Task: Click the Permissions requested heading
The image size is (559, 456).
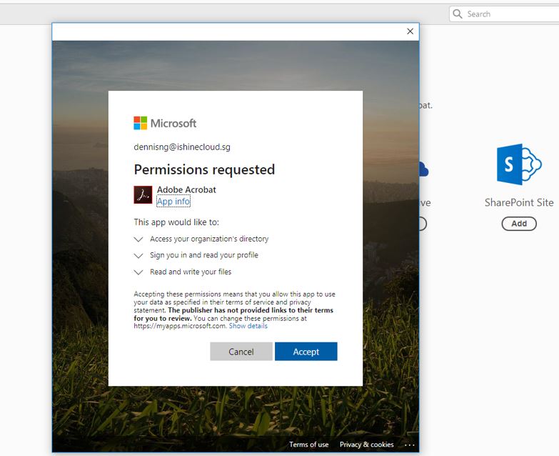Action: pos(204,169)
